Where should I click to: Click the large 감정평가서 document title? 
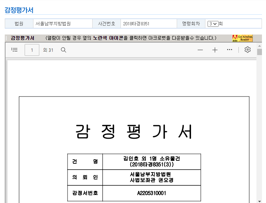click(x=134, y=132)
